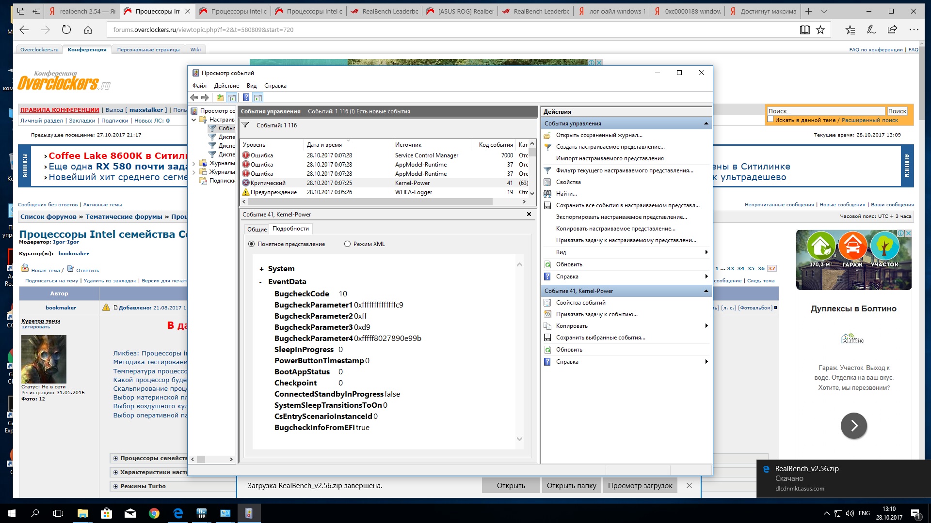Click the Открыть папку download button
This screenshot has width=931, height=523.
[571, 486]
